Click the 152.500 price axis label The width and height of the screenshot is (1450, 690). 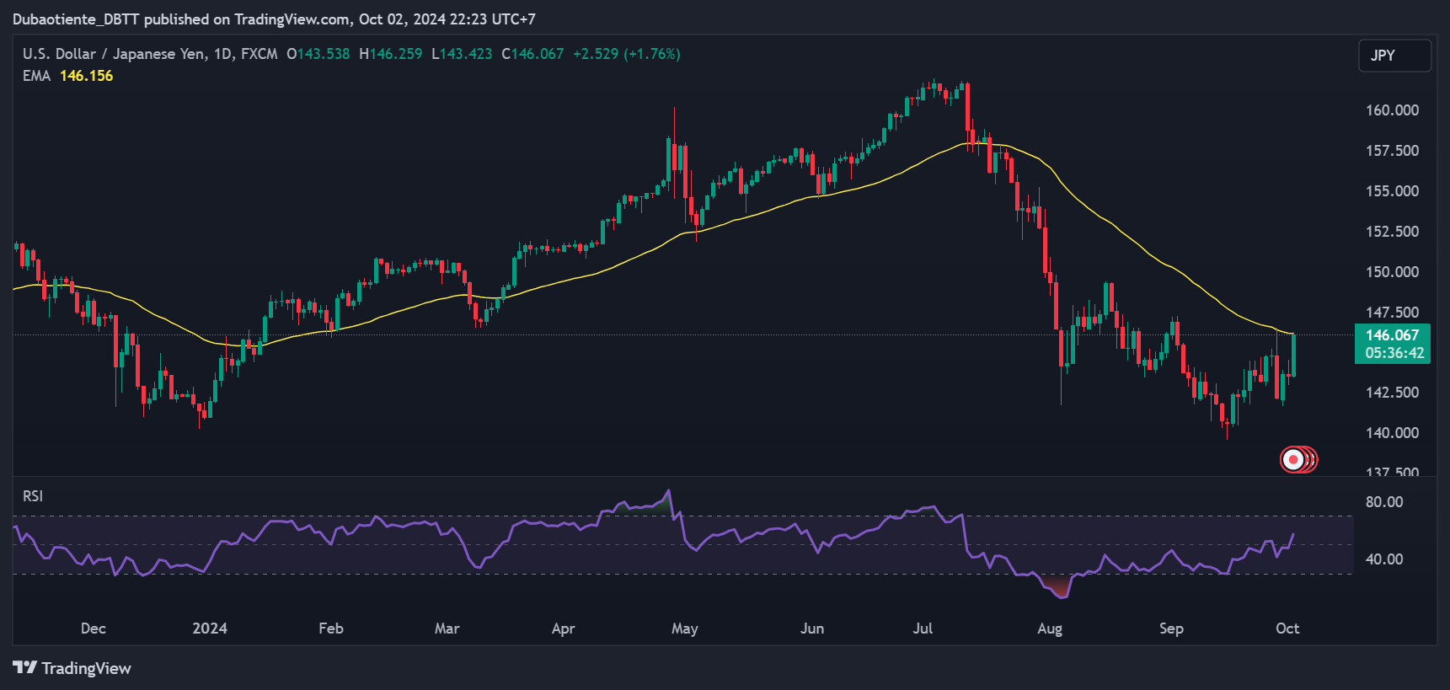click(x=1392, y=232)
